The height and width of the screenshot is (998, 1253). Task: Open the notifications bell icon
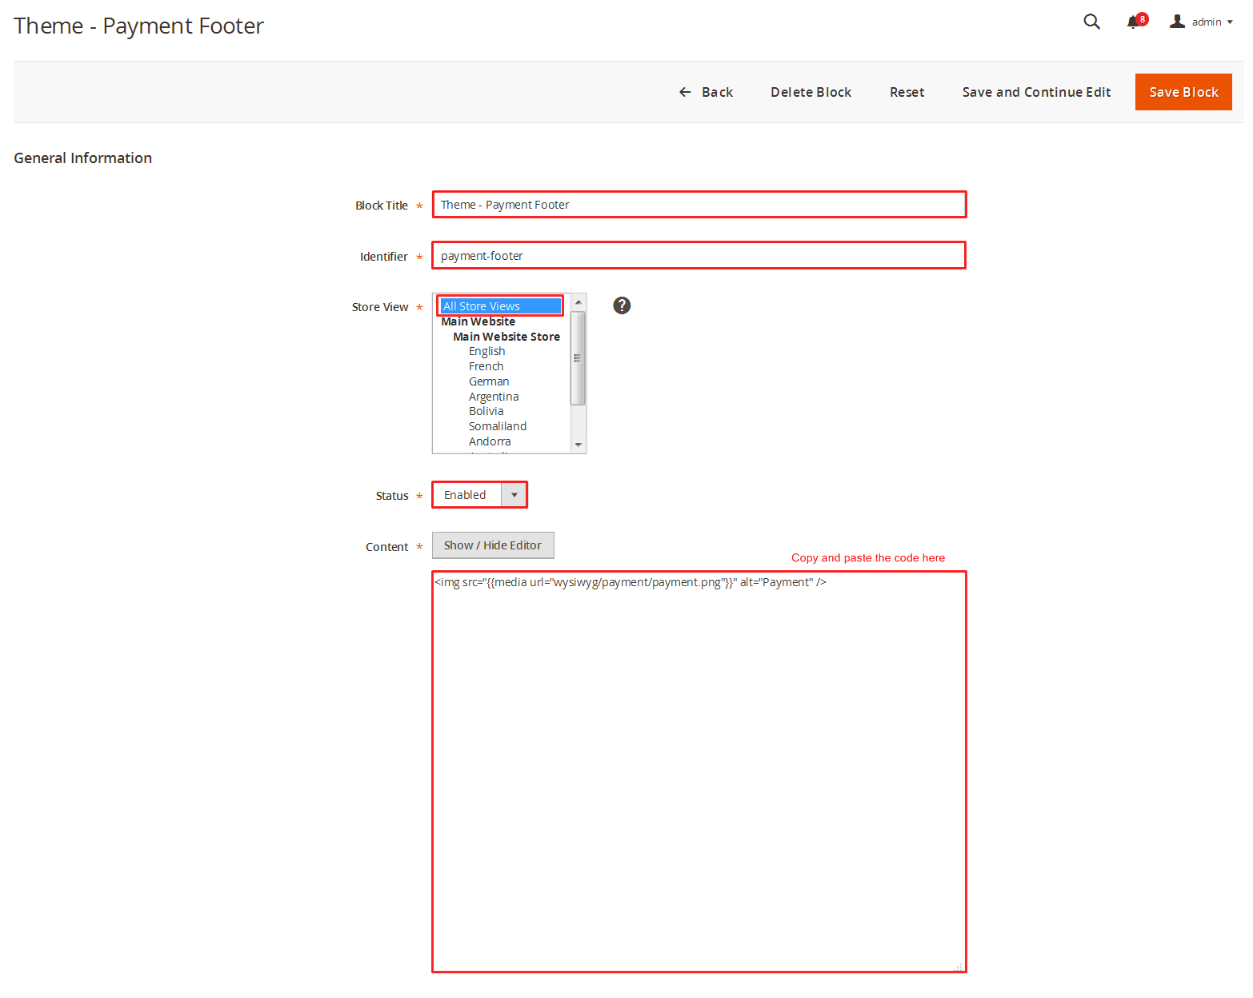(x=1136, y=21)
